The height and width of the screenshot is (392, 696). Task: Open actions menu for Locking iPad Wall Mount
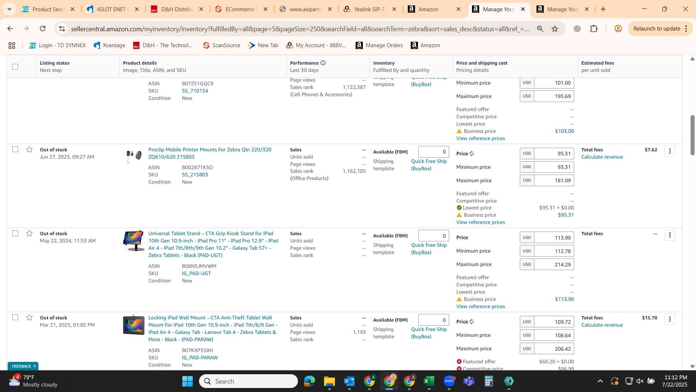(x=670, y=319)
